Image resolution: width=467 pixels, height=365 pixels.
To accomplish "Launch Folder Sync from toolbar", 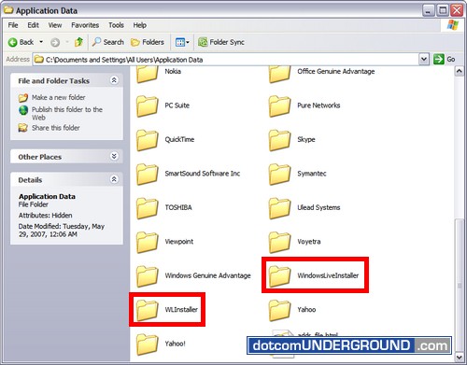I will [x=221, y=42].
